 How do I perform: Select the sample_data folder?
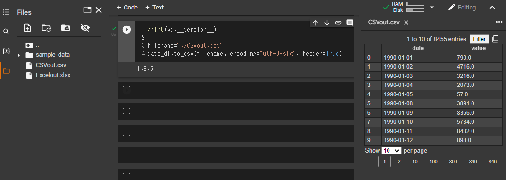pyautogui.click(x=52, y=55)
